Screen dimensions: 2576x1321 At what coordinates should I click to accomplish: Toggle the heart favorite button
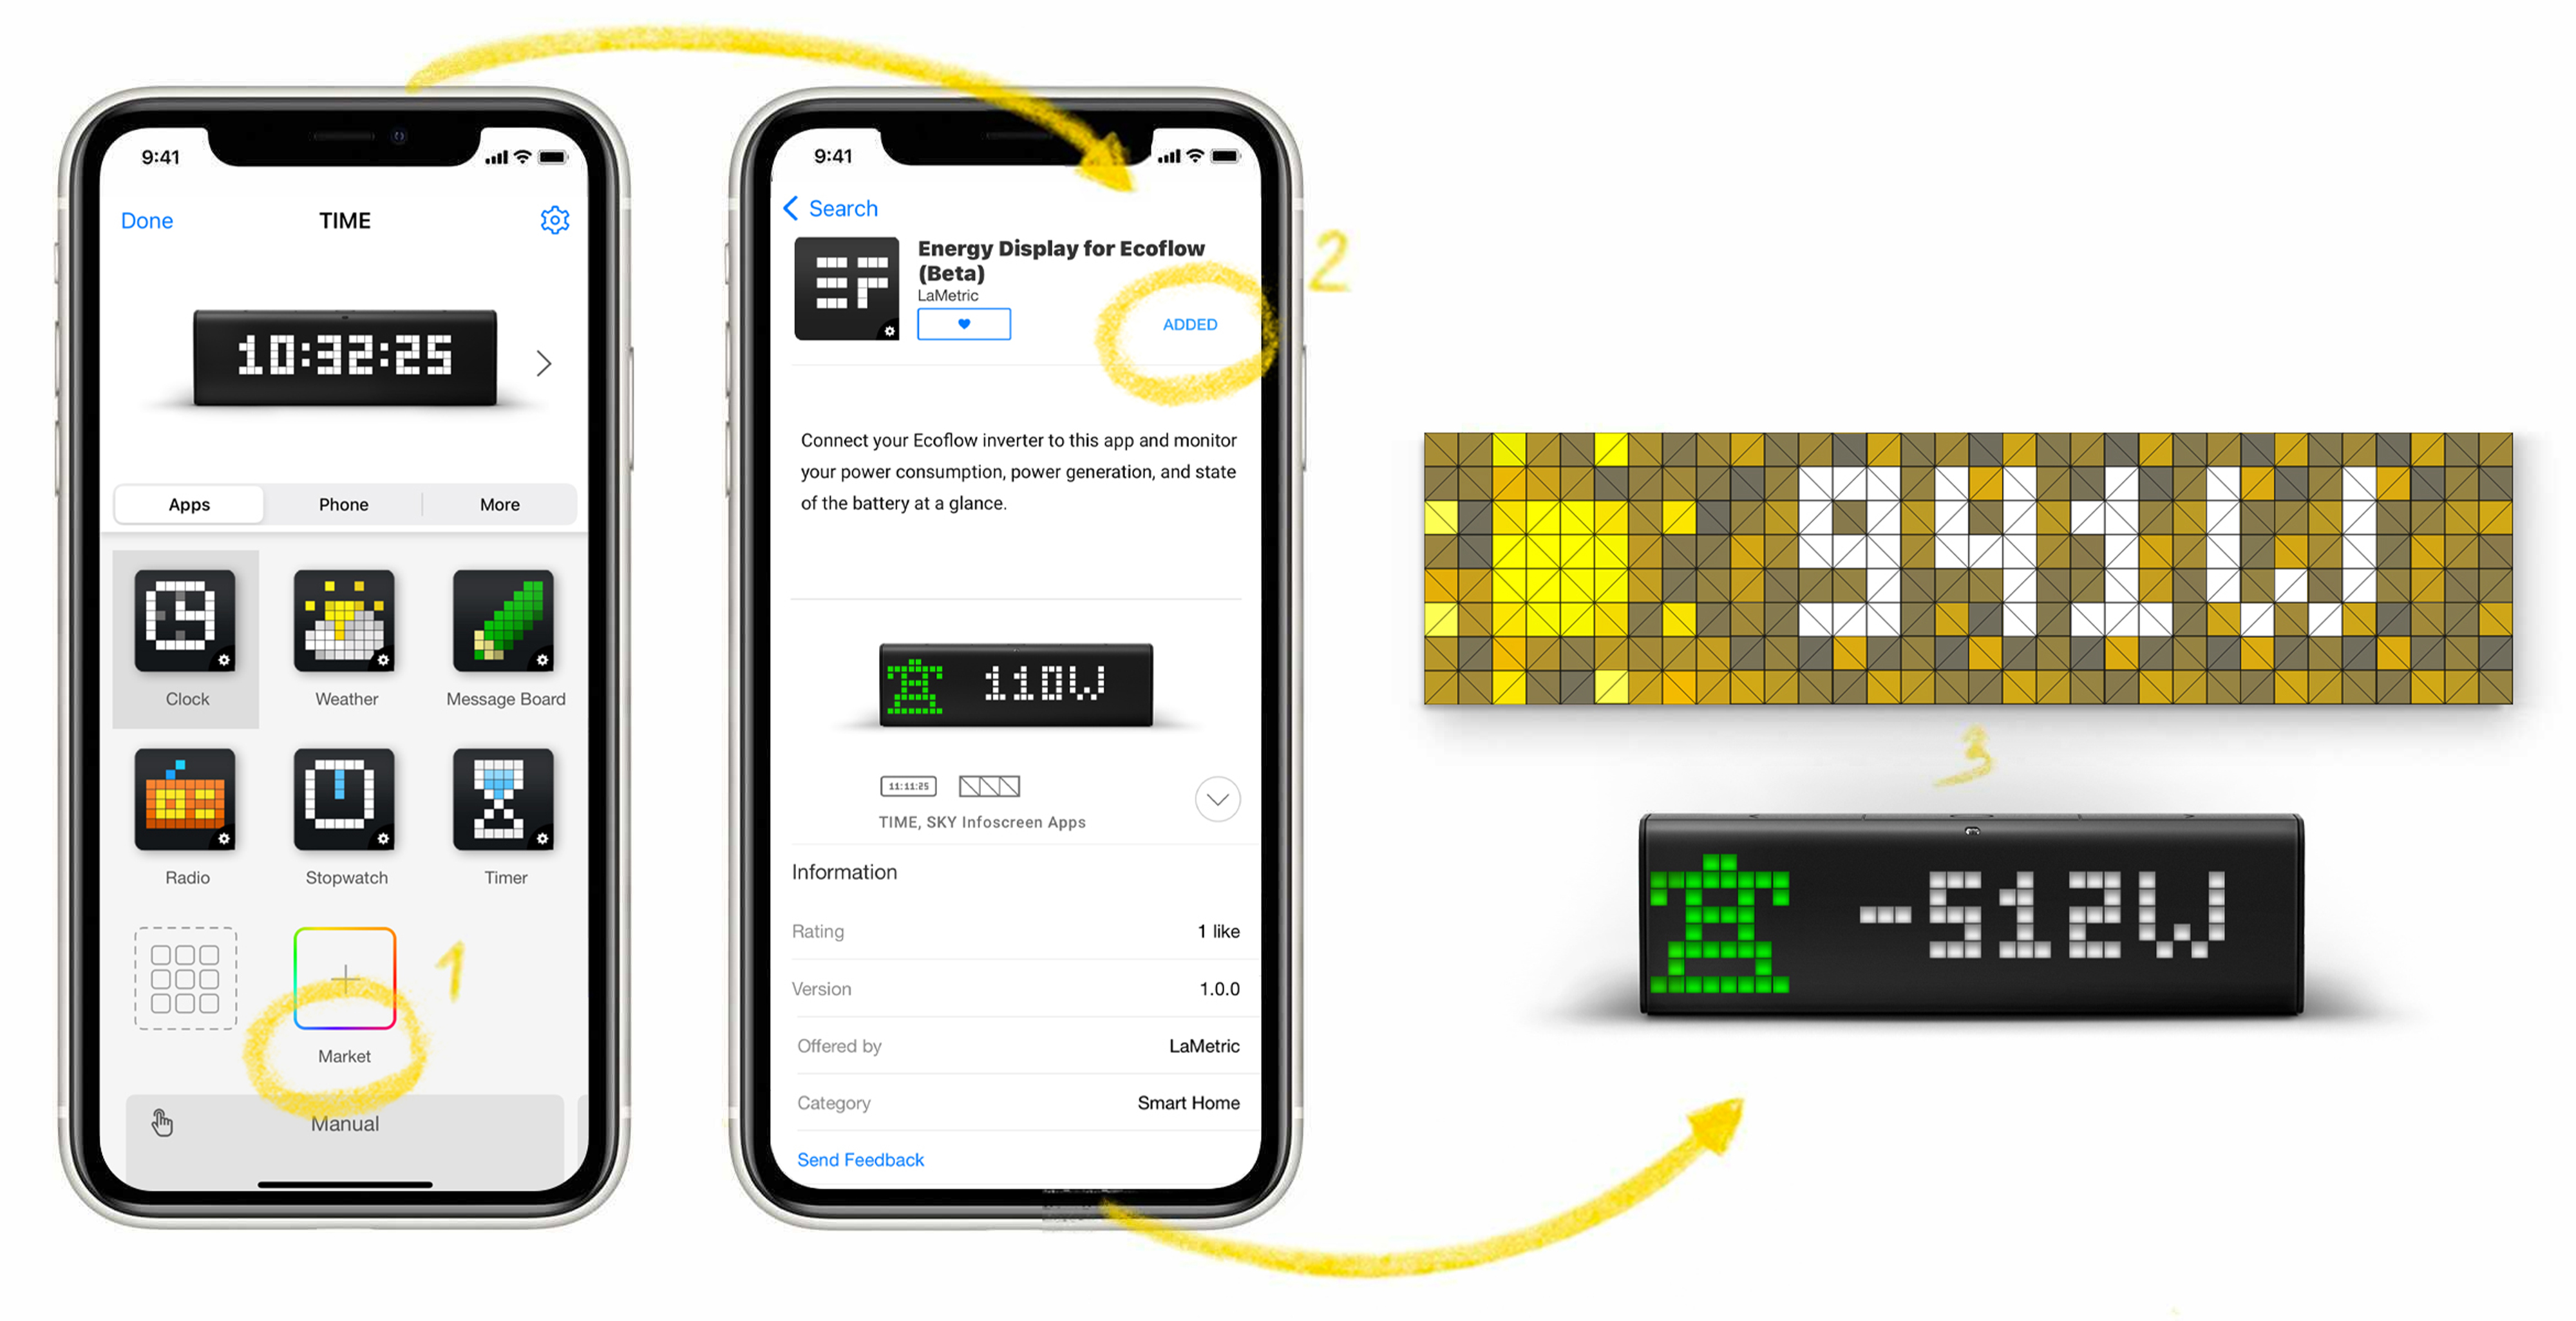962,323
